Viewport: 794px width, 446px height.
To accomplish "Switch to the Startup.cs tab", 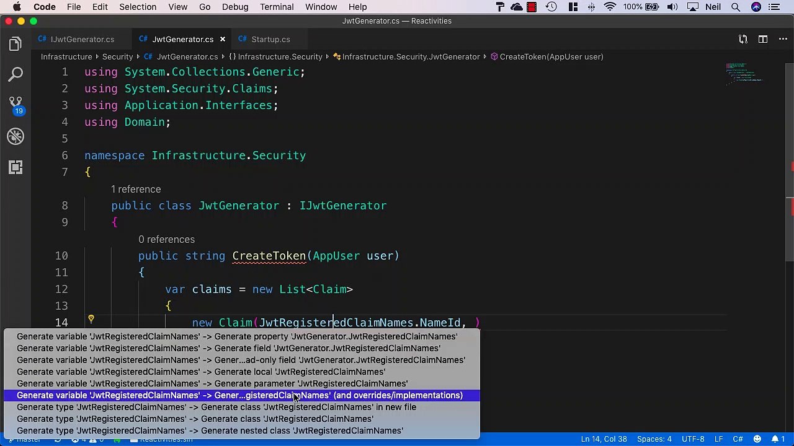I will [270, 39].
